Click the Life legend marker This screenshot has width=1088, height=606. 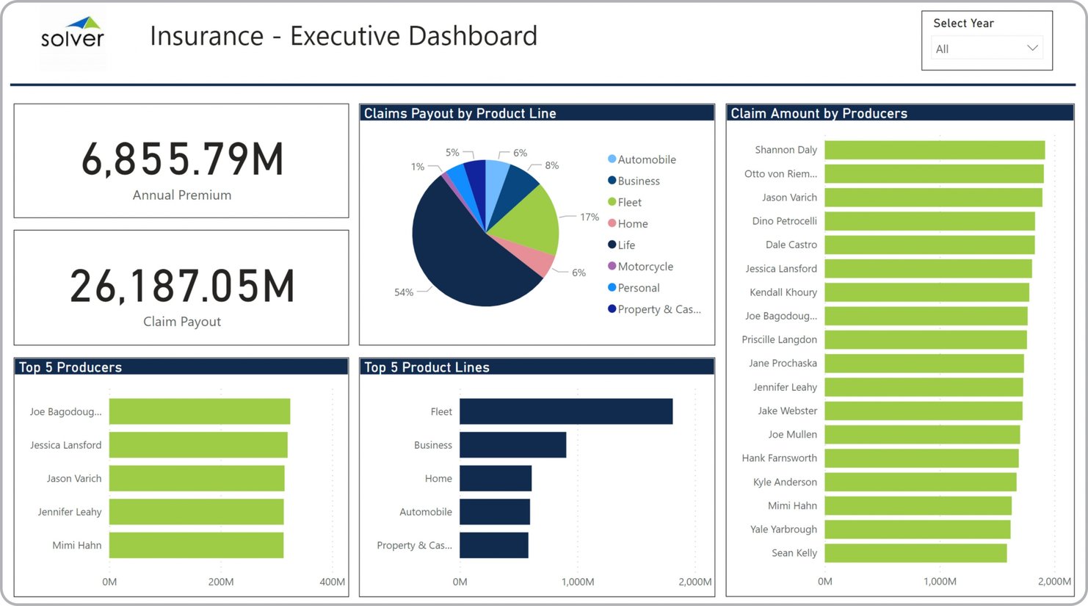(x=611, y=245)
